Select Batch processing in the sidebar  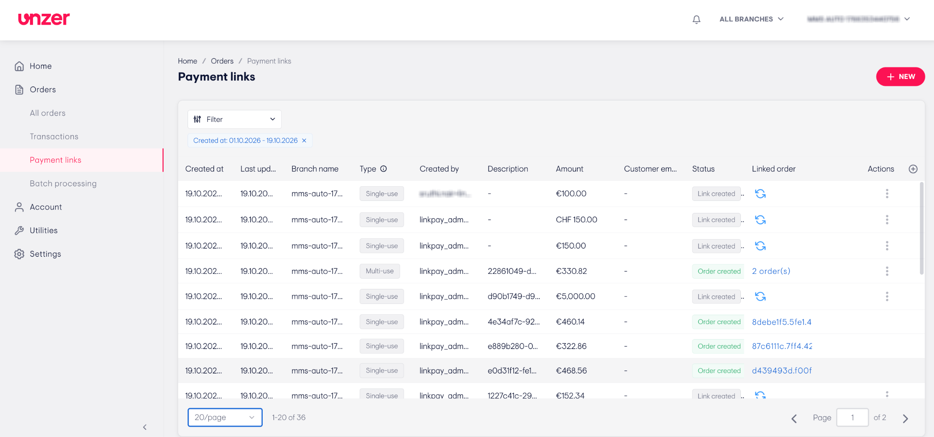63,184
